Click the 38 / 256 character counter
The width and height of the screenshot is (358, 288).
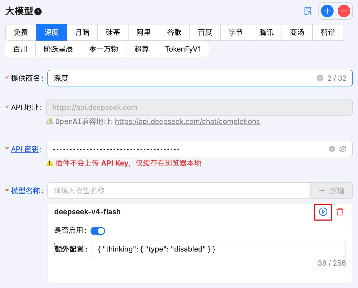pos(332,263)
